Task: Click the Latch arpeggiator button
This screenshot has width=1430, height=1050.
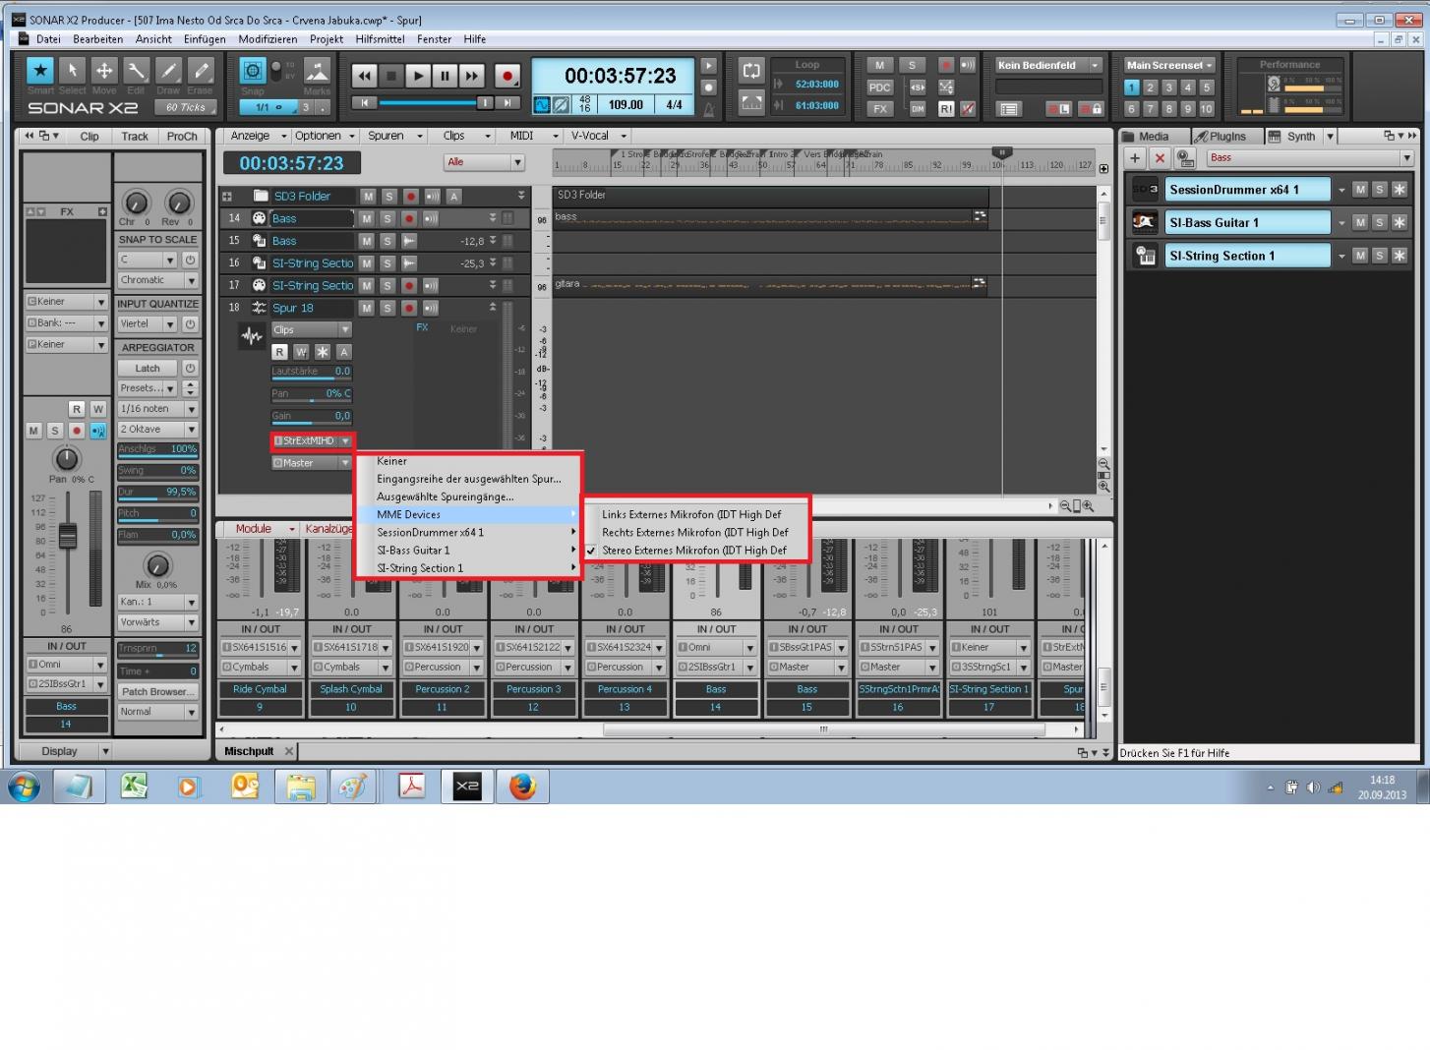Action: click(x=148, y=368)
